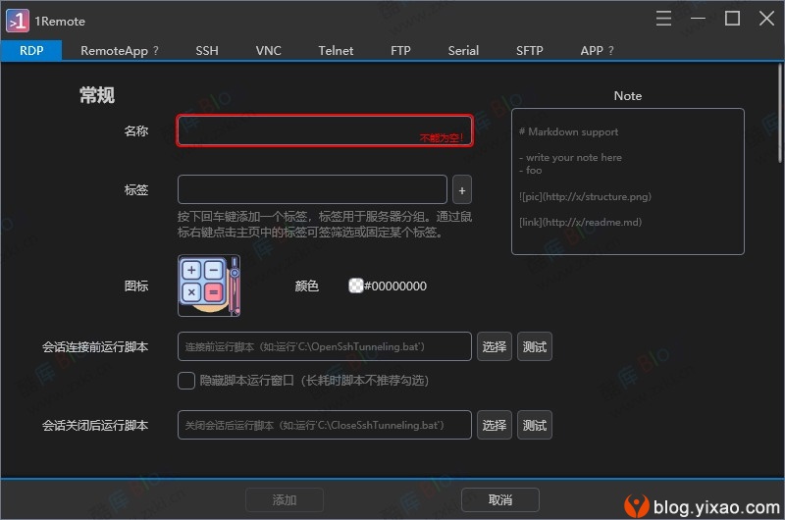
Task: Open the color swatch picker #00000000
Action: coord(356,286)
